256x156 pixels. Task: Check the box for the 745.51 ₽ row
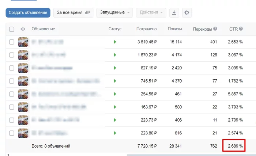pos(12,81)
